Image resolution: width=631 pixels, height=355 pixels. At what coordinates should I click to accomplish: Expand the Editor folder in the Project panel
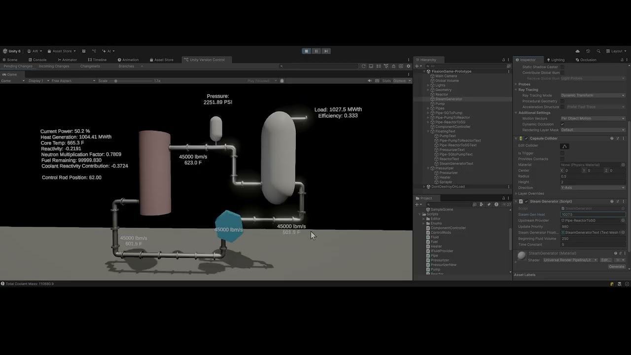click(x=423, y=219)
